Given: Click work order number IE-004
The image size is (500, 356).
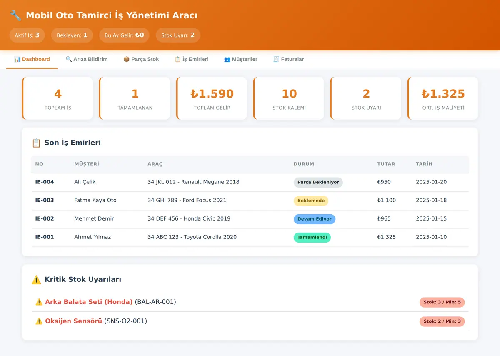Looking at the screenshot, I should click(x=45, y=182).
